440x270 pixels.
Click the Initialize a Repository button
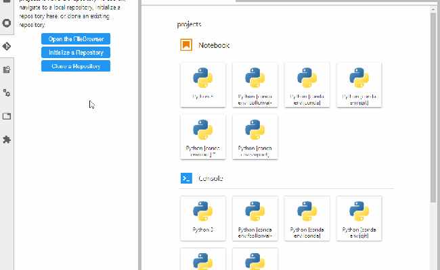[x=76, y=53]
